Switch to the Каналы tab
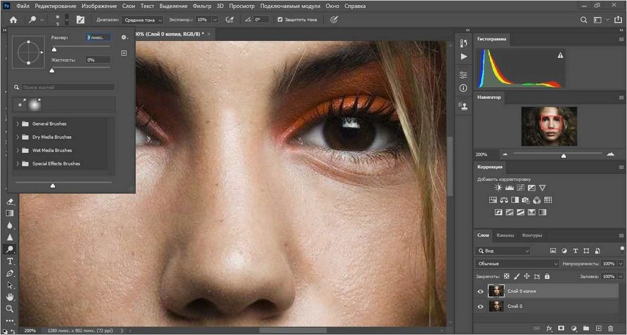The width and height of the screenshot is (627, 335). point(505,235)
